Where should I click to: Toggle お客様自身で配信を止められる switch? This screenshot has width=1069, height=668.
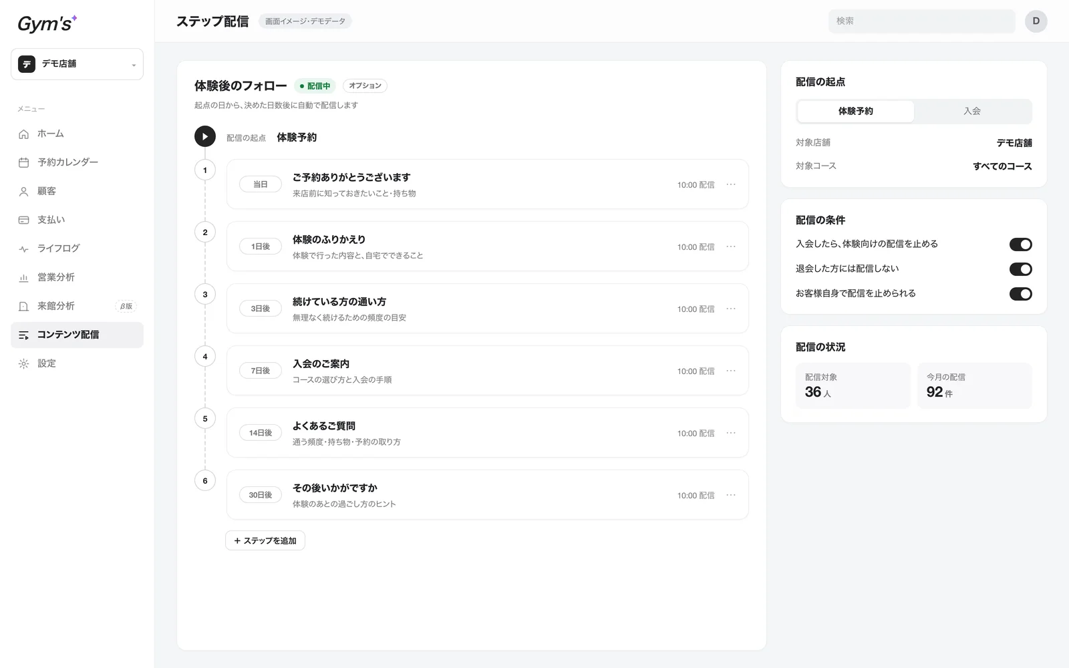1021,294
